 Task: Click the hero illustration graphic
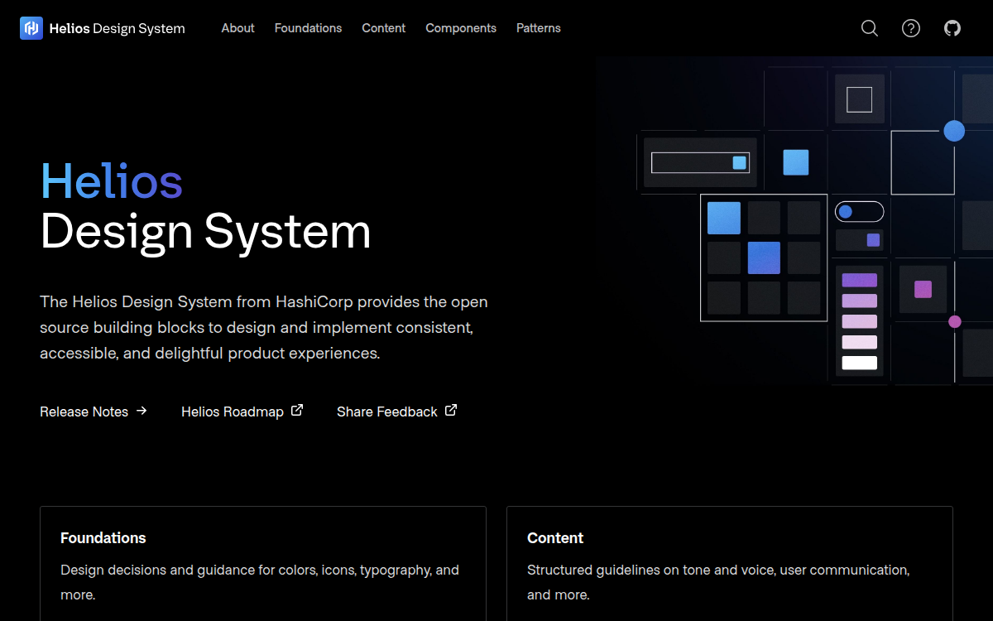click(794, 222)
